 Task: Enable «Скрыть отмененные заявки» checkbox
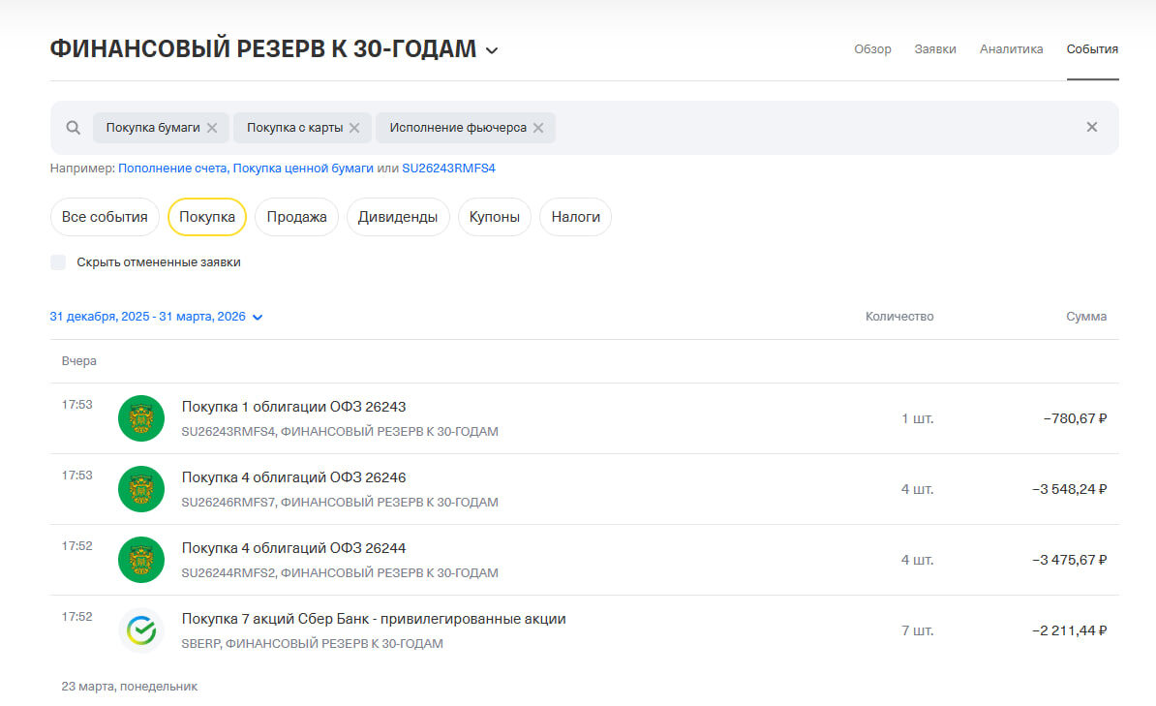click(58, 261)
